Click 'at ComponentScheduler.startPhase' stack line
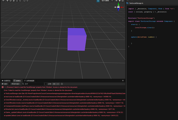The height and width of the screenshot is (120, 178). [64, 106]
